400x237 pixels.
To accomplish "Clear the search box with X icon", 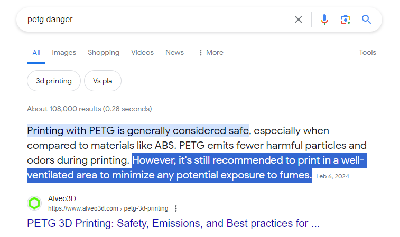I will pyautogui.click(x=299, y=20).
